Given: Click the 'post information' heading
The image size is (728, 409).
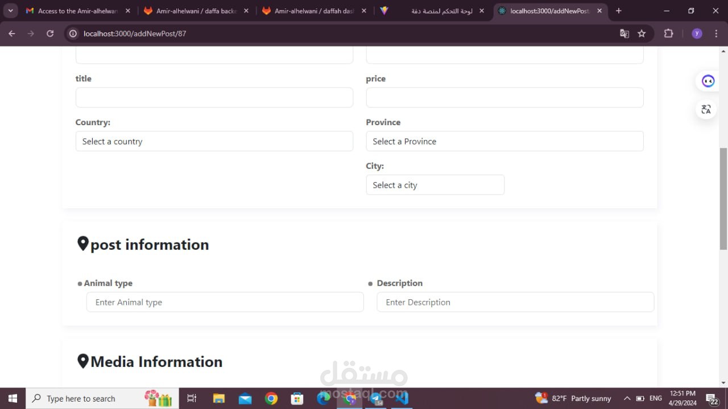Looking at the screenshot, I should pos(150,245).
